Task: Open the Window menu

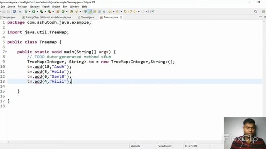Action: point(75,7)
